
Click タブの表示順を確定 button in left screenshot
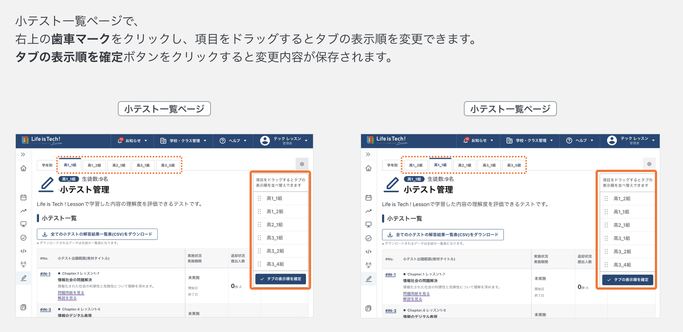pyautogui.click(x=281, y=279)
